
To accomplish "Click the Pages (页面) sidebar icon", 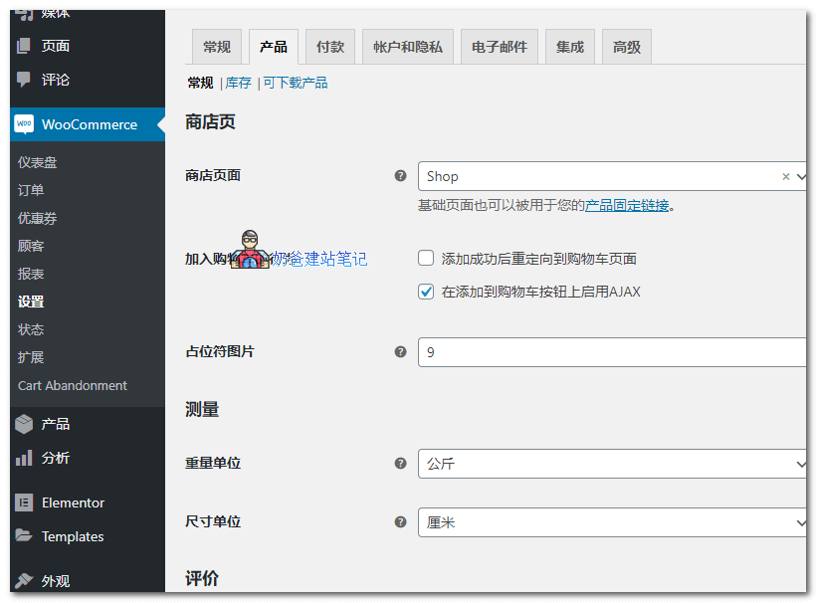I will pos(24,46).
